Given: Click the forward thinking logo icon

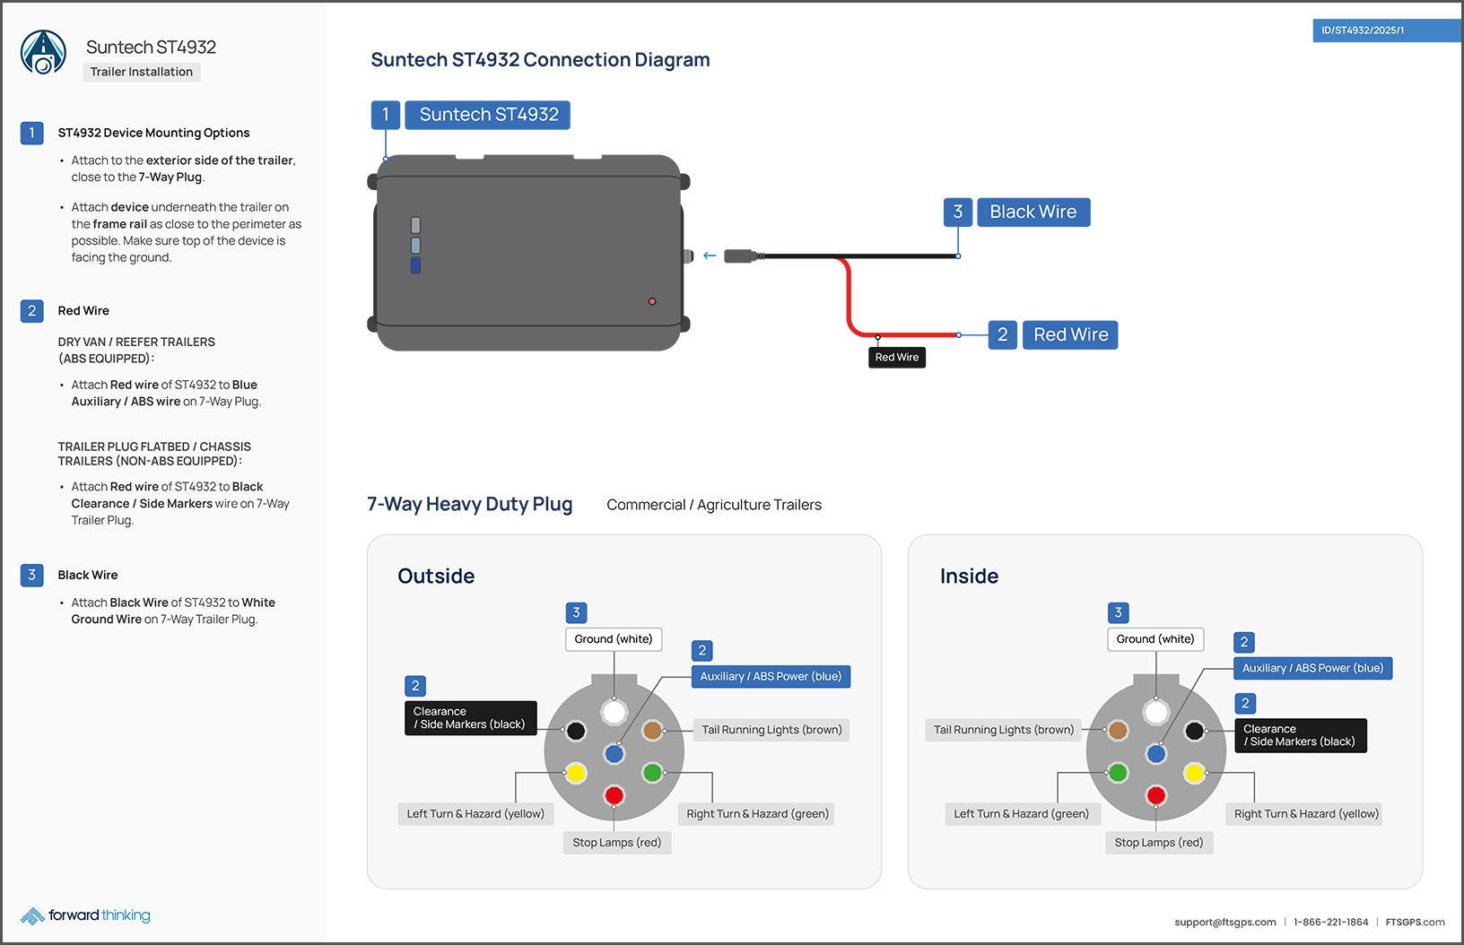Looking at the screenshot, I should (x=32, y=915).
